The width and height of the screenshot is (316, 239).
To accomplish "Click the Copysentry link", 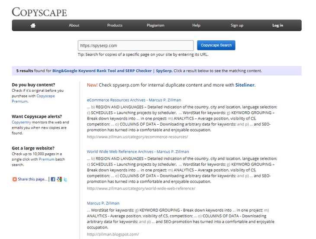I will point(21,122).
